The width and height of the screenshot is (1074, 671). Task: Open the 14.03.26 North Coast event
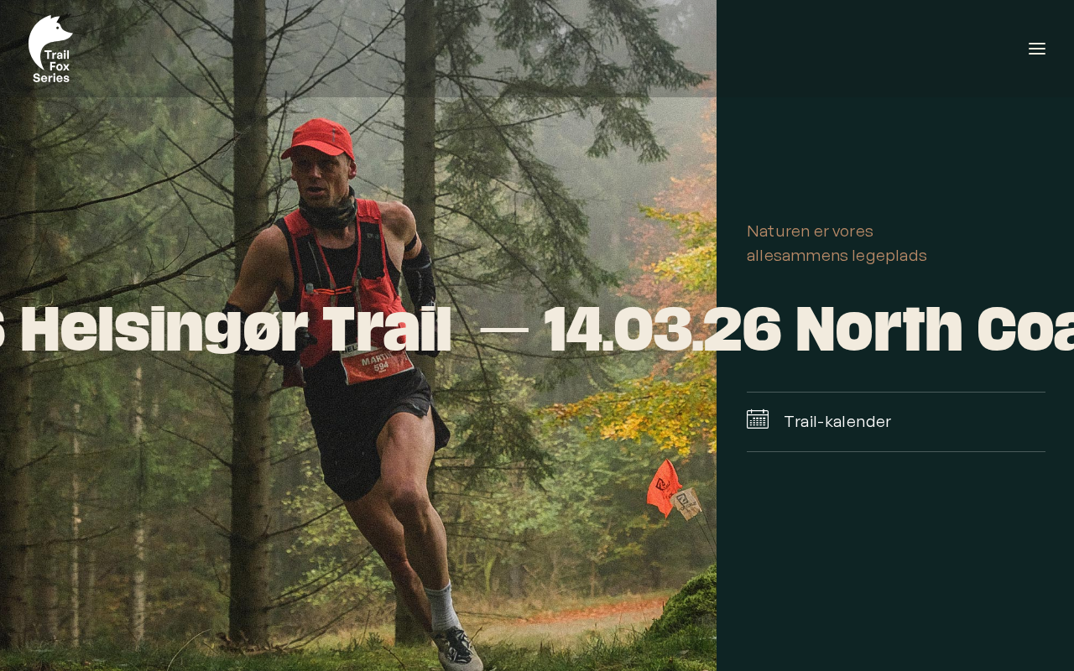(x=809, y=329)
